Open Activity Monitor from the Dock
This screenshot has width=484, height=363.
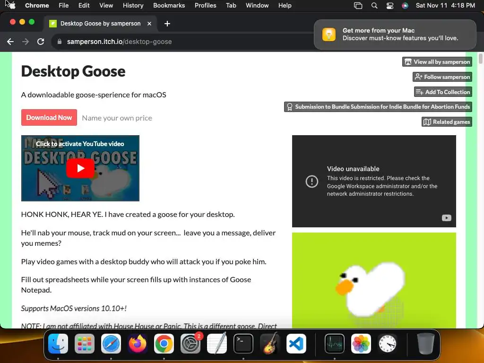335,344
